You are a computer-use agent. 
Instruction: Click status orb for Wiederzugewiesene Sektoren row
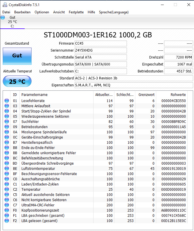(7, 116)
